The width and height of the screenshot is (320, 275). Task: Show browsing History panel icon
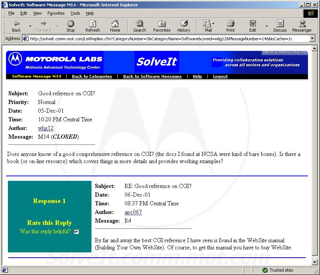[x=184, y=26]
